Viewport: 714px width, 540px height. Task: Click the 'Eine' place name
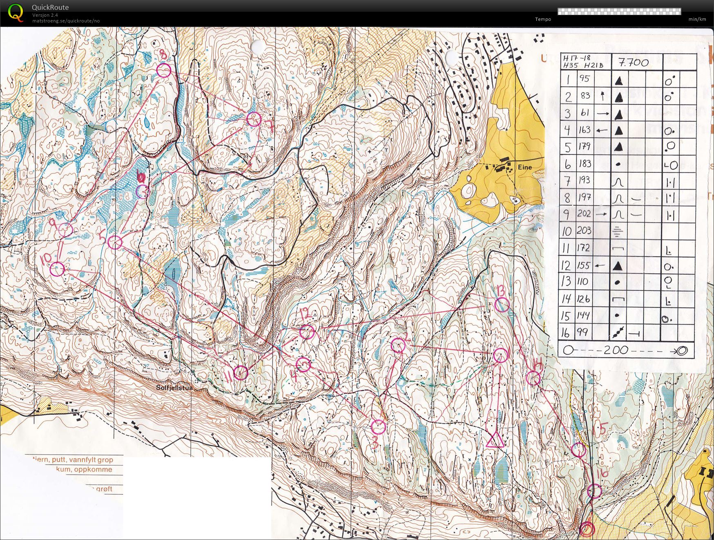click(x=525, y=167)
